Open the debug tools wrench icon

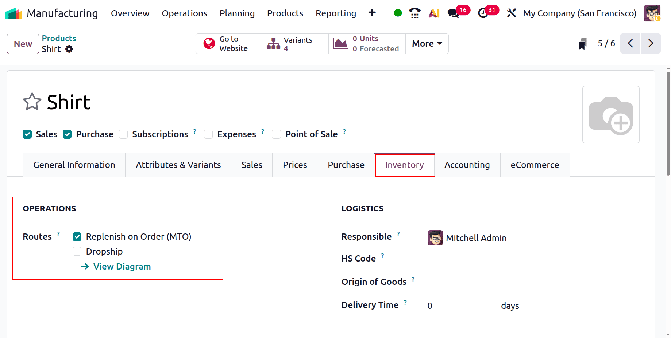point(512,13)
